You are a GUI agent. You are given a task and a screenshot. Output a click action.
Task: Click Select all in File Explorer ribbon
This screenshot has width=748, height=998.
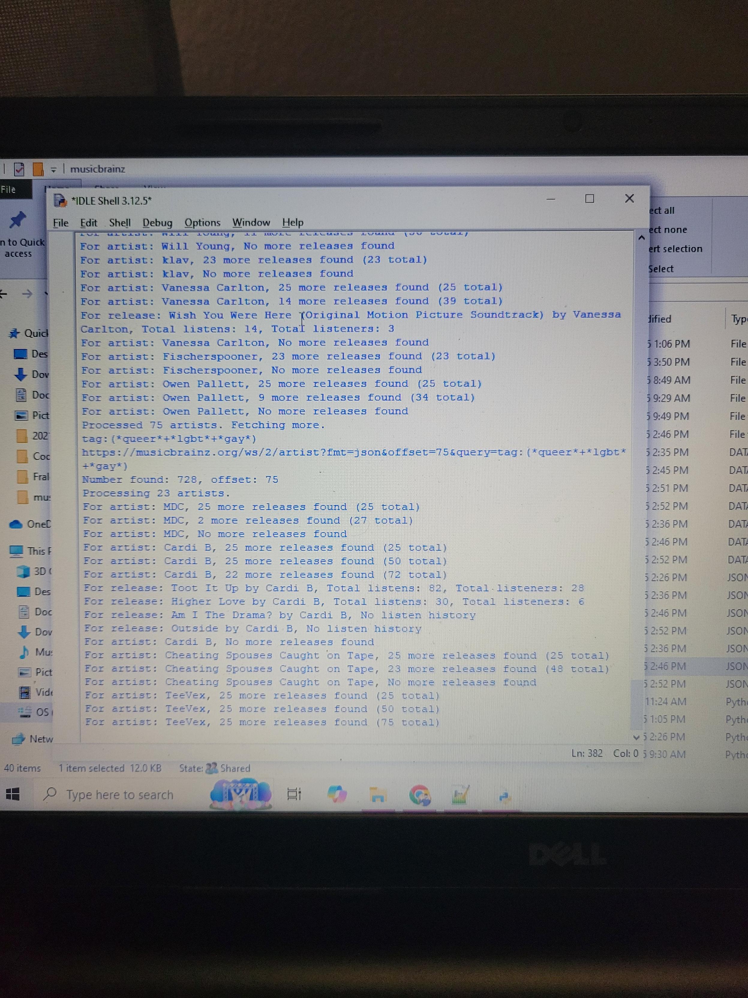661,210
